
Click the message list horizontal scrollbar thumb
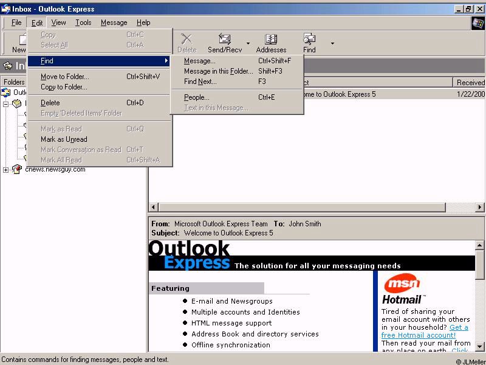(302, 207)
